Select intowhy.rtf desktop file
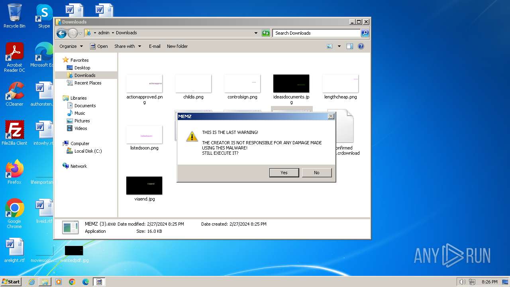The width and height of the screenshot is (510, 287). [x=44, y=133]
